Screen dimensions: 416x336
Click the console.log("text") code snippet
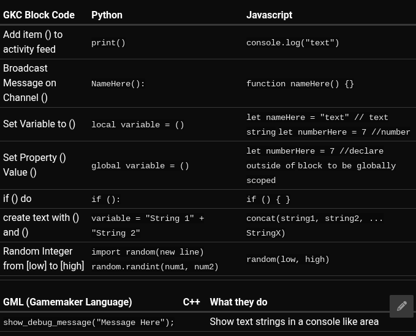(292, 43)
